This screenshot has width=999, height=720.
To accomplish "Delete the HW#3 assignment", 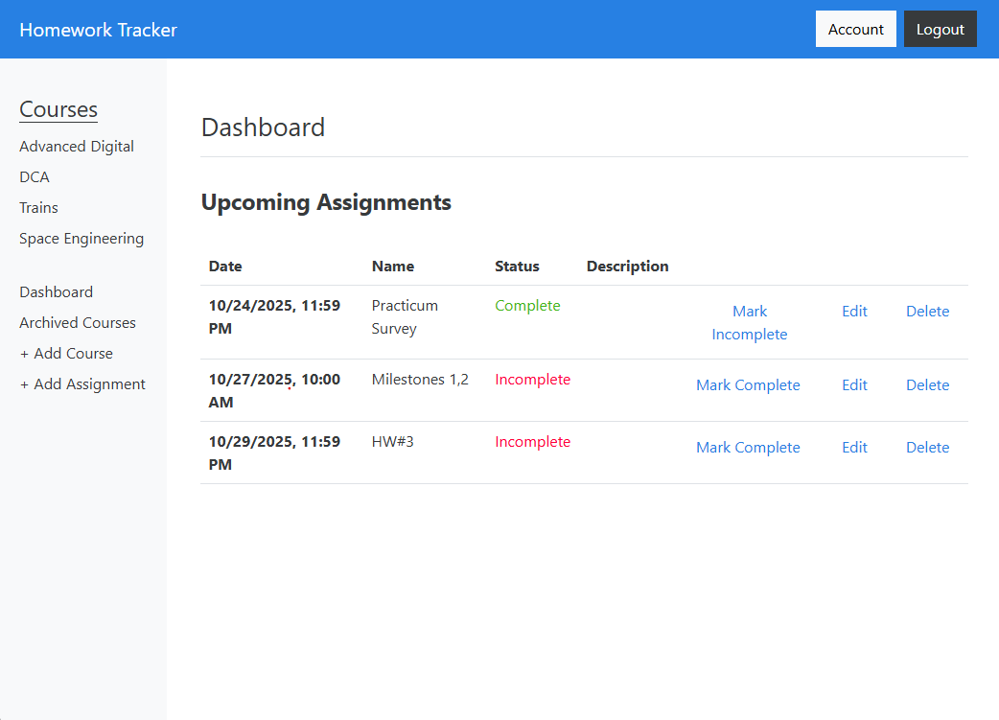I will (x=927, y=447).
